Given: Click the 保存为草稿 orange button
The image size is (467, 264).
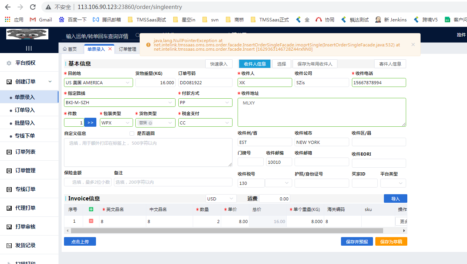Looking at the screenshot, I should pos(391,242).
